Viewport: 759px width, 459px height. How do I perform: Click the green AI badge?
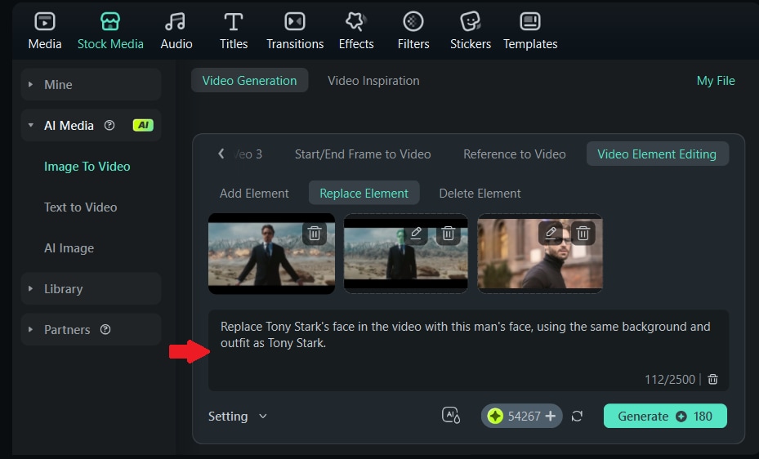point(143,125)
